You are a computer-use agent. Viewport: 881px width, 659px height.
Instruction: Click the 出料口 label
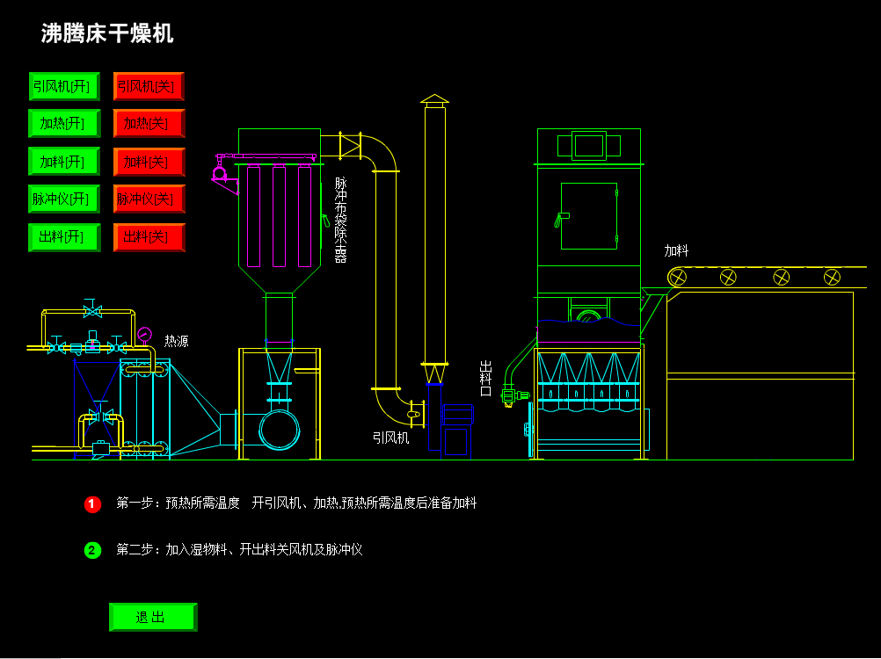point(486,379)
